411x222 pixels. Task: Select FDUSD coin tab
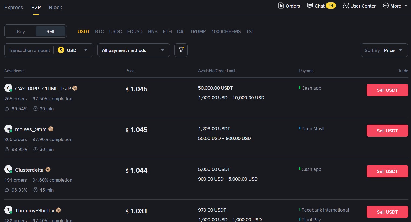click(x=135, y=31)
